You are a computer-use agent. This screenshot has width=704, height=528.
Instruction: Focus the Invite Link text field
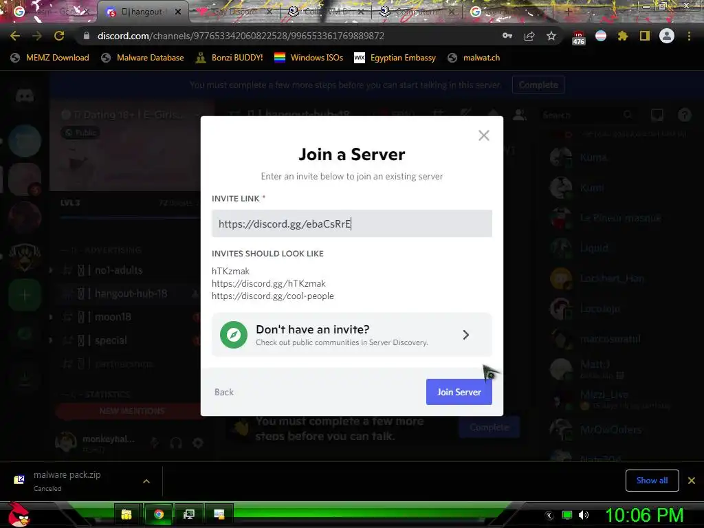351,223
